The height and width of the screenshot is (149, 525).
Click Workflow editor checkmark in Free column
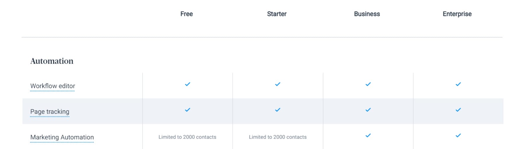pyautogui.click(x=188, y=84)
